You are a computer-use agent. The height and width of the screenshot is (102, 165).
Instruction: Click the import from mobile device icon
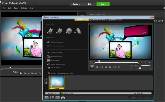coord(78,31)
